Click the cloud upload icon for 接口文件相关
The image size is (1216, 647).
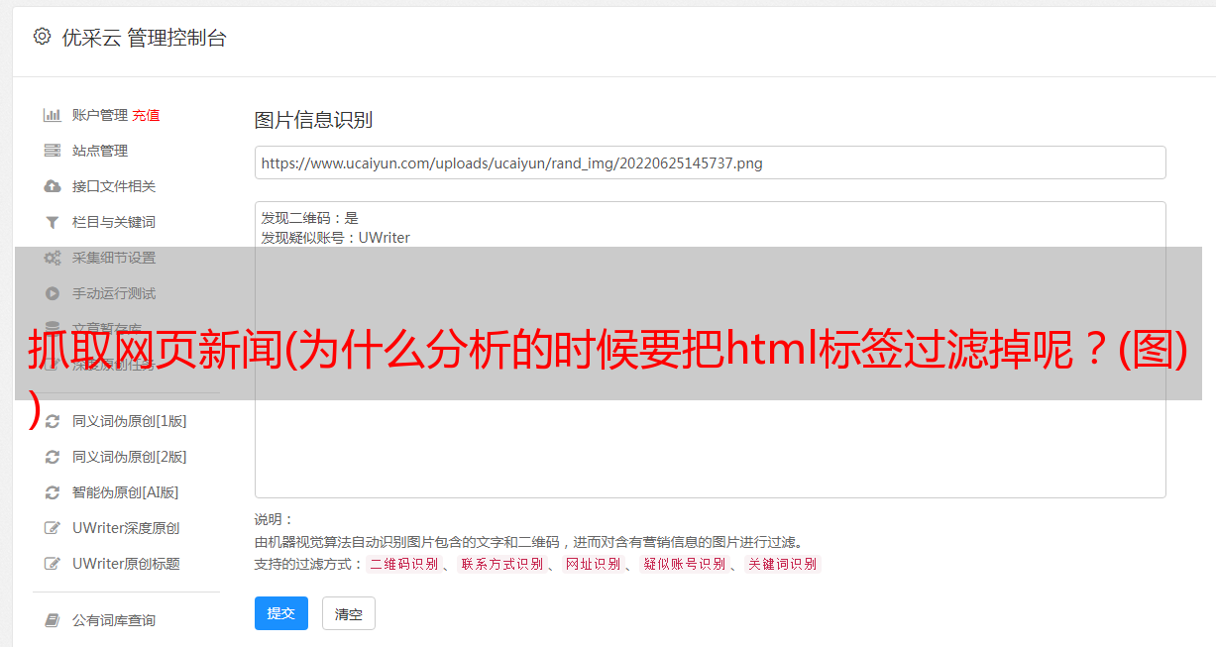click(53, 186)
